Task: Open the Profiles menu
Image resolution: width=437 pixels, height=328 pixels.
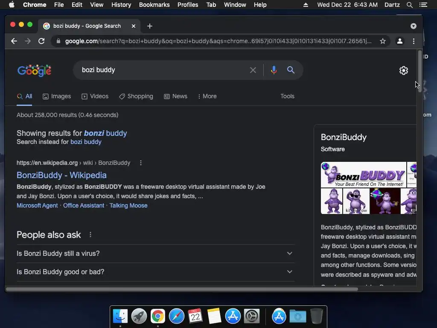Action: (x=188, y=5)
